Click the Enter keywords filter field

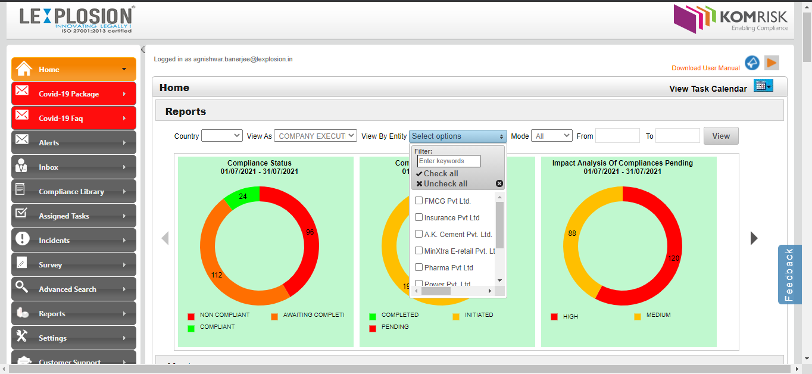click(449, 161)
